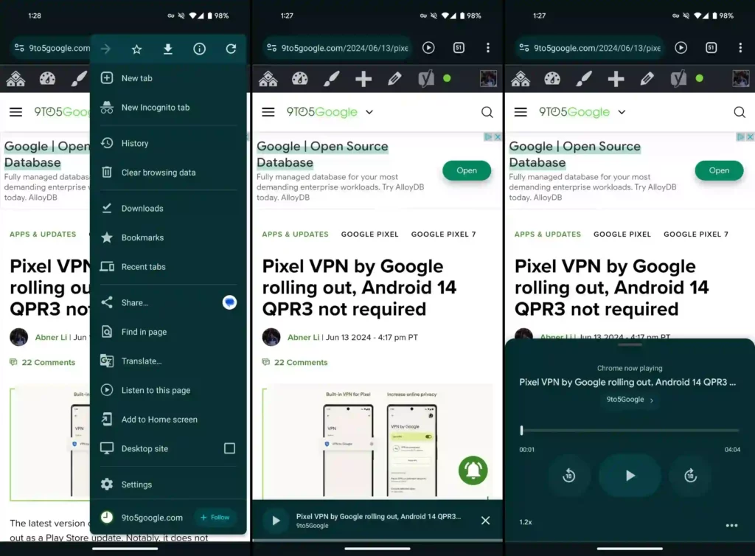Tap the playback progress slider
This screenshot has width=755, height=556.
coord(630,431)
